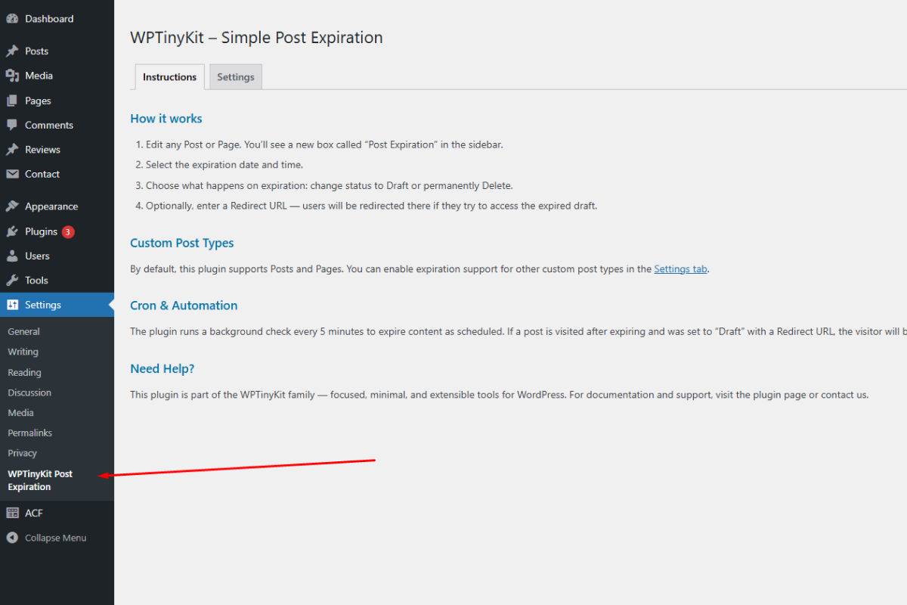
Task: Click the 'Custom Post Types' heading
Action: coord(182,243)
